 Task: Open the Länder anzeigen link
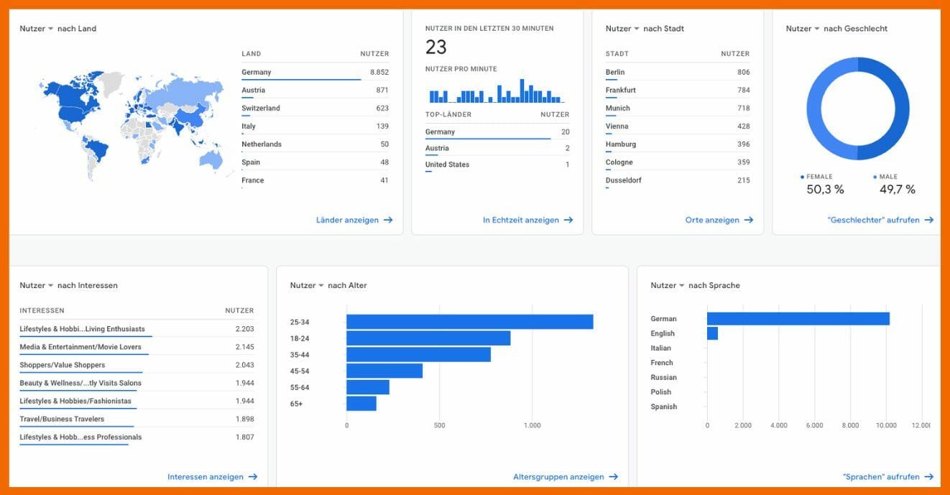[x=347, y=221]
